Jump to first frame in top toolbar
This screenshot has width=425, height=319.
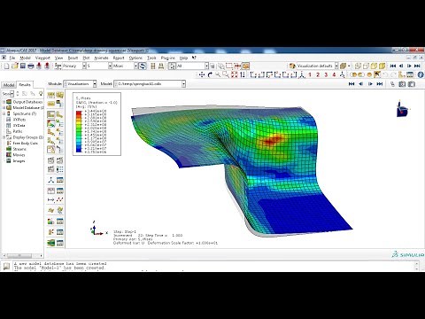pyautogui.click(x=392, y=66)
